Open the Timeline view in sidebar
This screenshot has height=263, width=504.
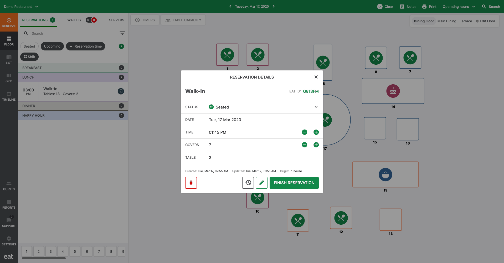click(9, 96)
